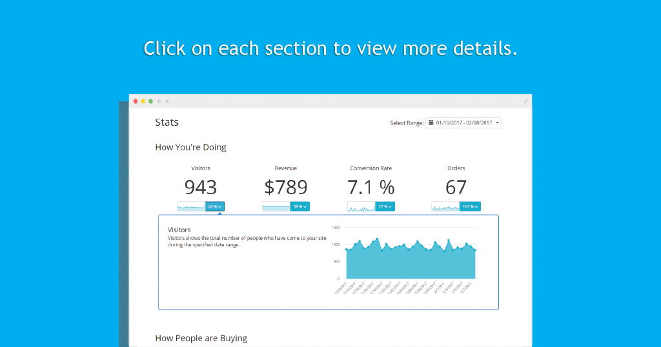Click the 67 orders value

pos(456,188)
